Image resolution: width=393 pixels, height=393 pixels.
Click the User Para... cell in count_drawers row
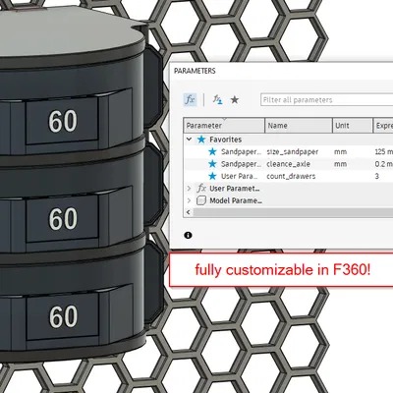[x=240, y=176]
